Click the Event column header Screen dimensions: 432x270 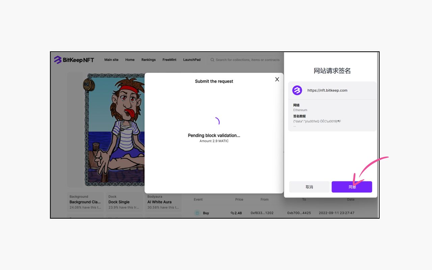[198, 199]
